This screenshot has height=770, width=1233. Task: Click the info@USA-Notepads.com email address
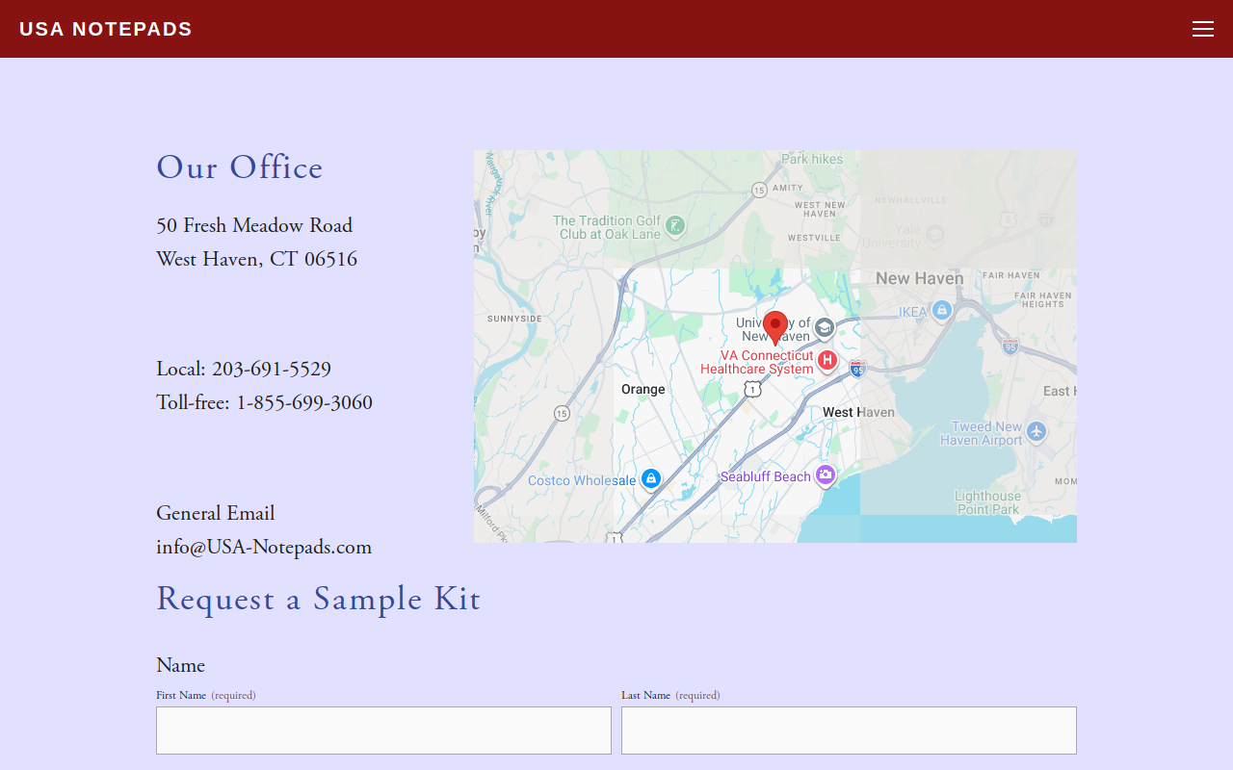(x=264, y=547)
